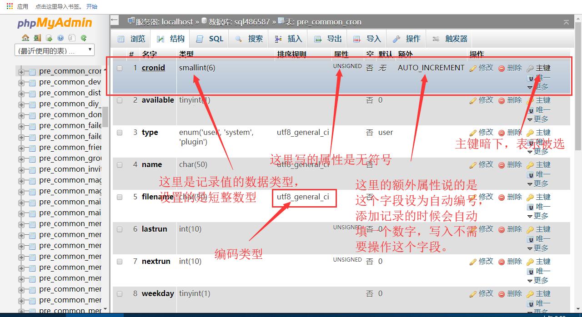
Task: Open the 导入 import tab
Action: pyautogui.click(x=367, y=39)
